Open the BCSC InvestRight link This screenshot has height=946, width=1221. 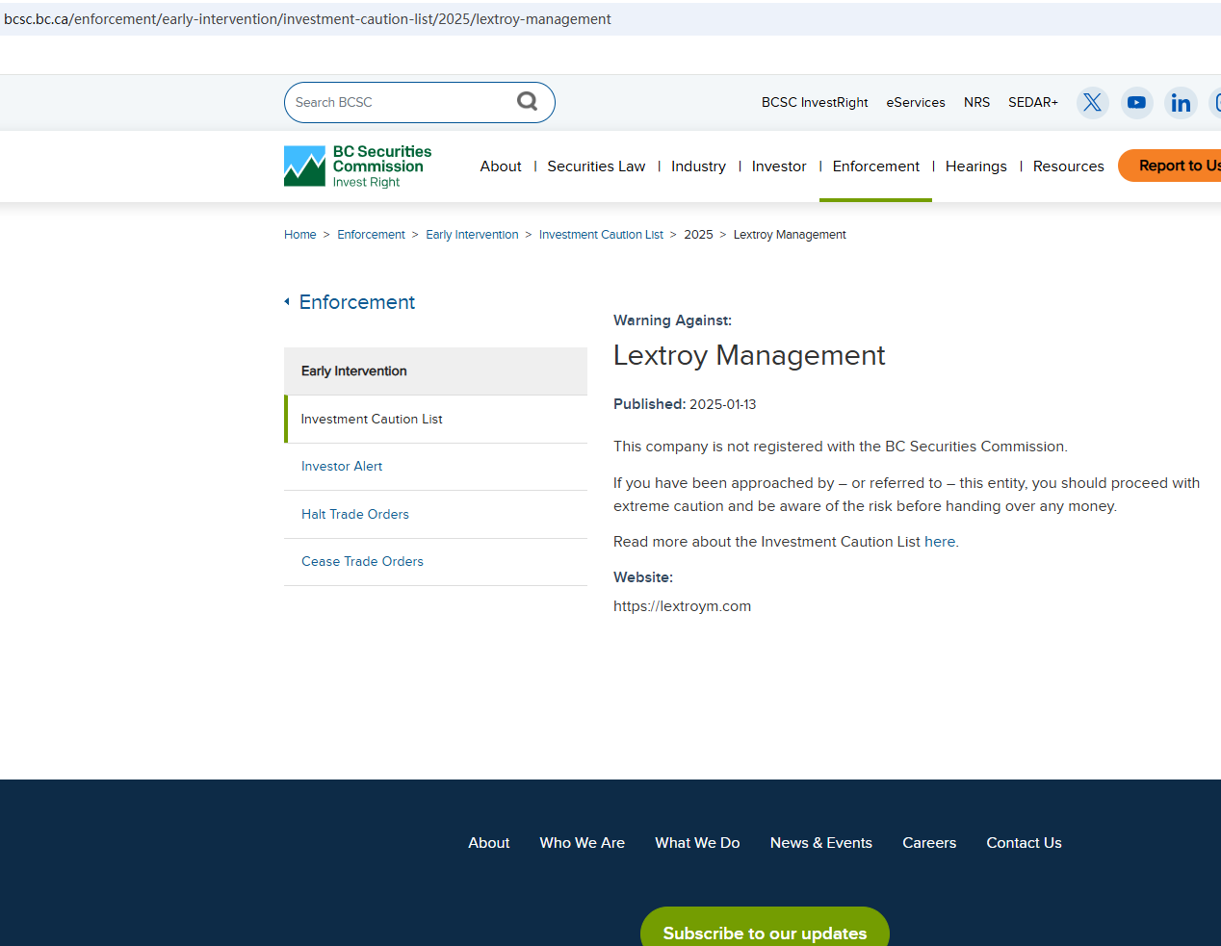(x=815, y=102)
